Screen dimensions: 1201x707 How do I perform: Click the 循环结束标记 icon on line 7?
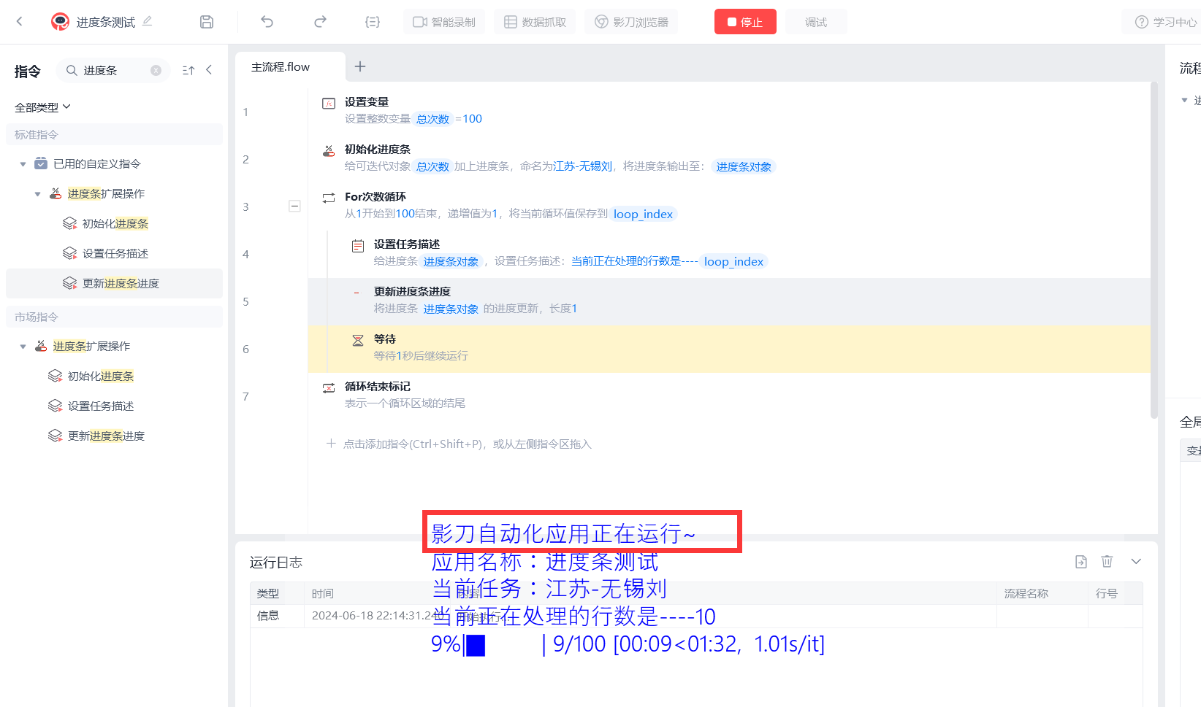click(x=329, y=387)
